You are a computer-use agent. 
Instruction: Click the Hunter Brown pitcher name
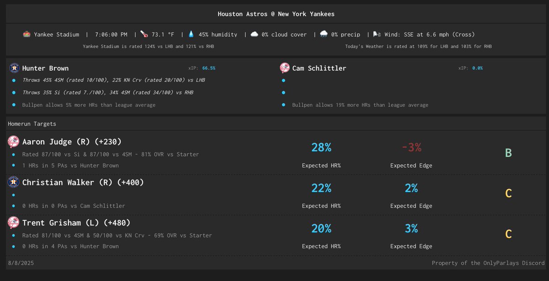pos(46,68)
